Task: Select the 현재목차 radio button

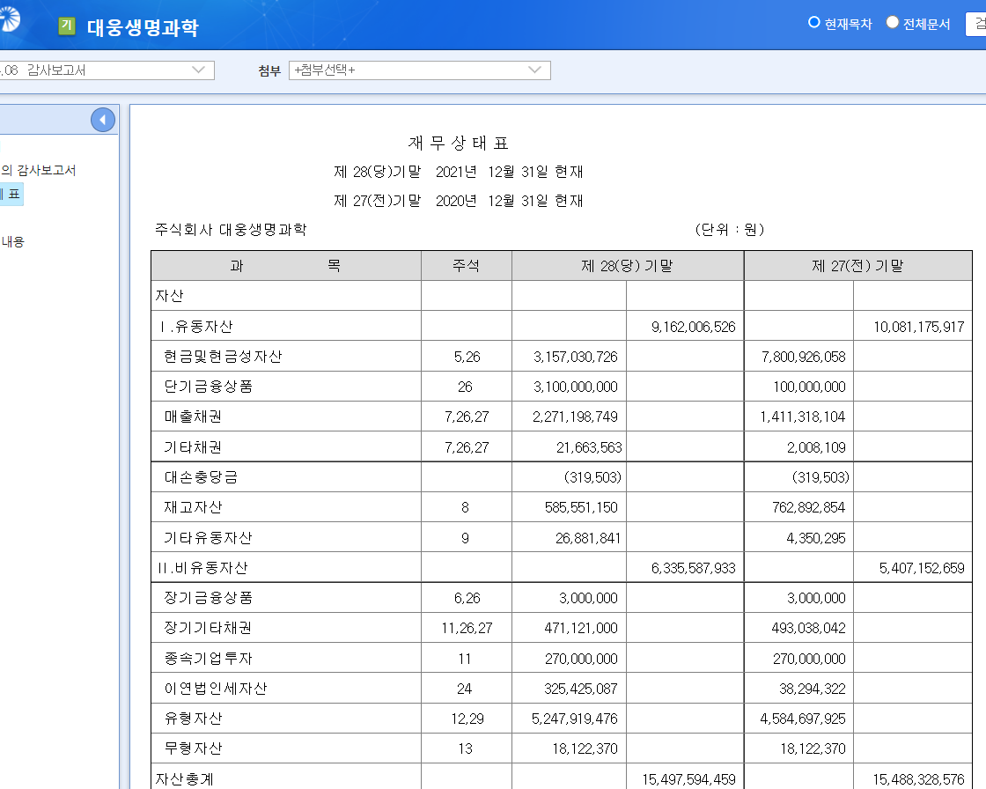Action: pos(813,24)
